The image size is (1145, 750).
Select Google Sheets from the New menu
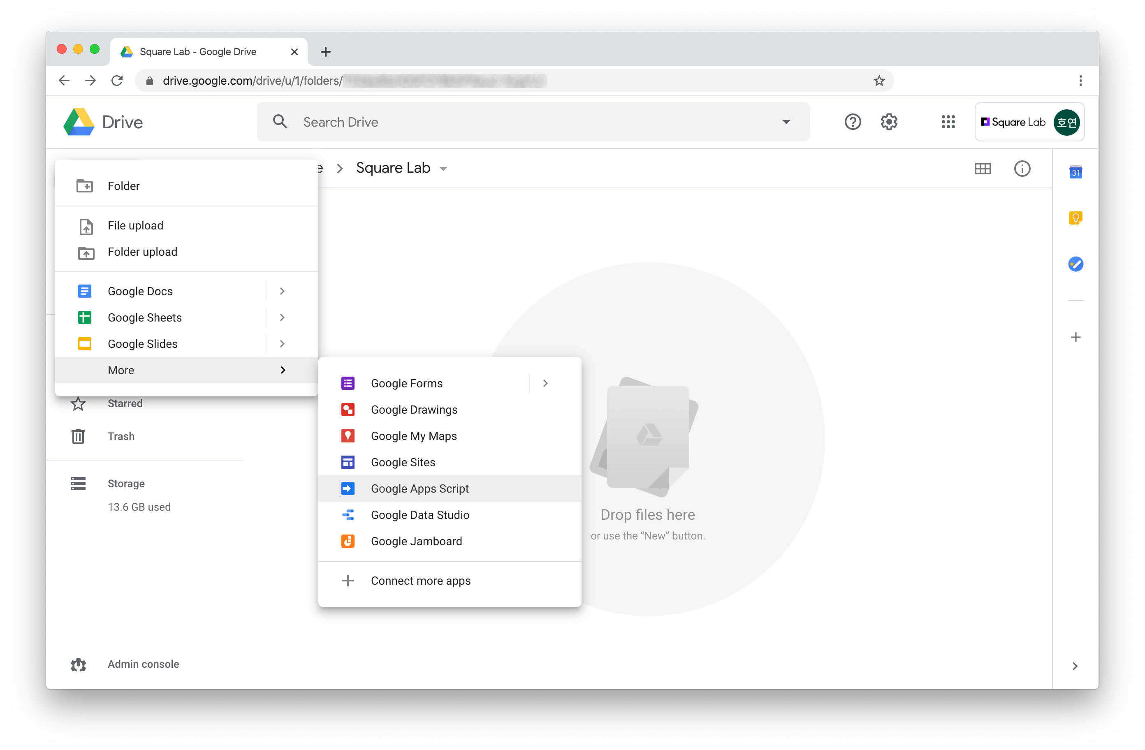tap(144, 317)
